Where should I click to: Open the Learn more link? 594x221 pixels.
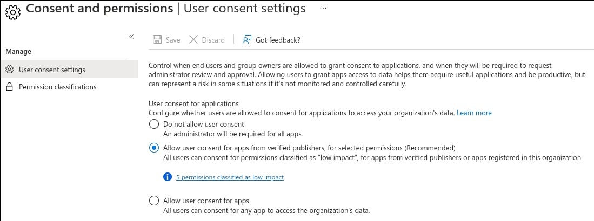point(475,113)
